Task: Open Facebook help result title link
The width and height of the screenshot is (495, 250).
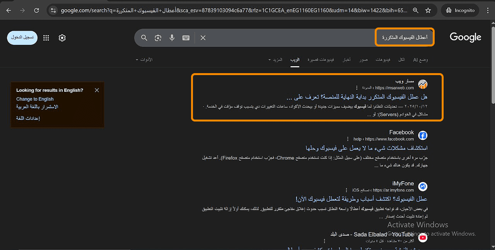Action: pos(366,148)
